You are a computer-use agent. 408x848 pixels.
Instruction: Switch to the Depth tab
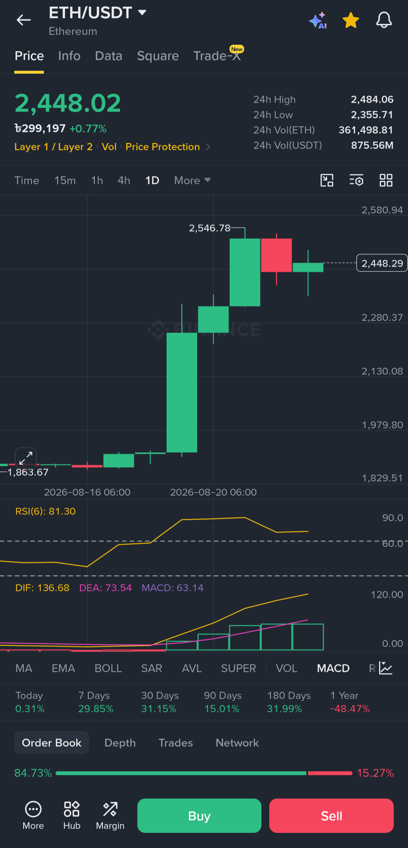click(120, 743)
